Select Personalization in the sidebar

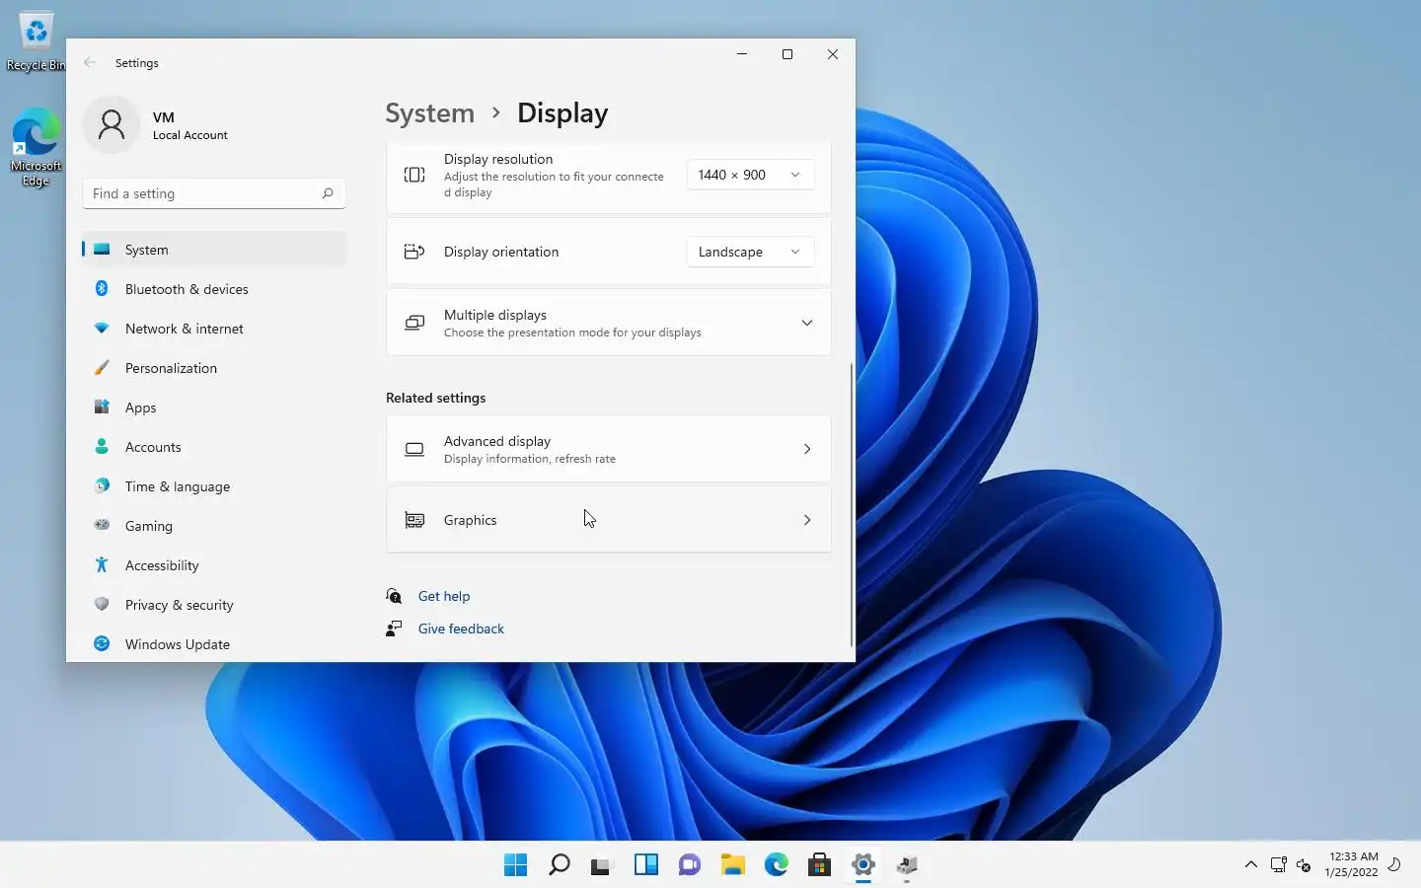click(x=214, y=368)
